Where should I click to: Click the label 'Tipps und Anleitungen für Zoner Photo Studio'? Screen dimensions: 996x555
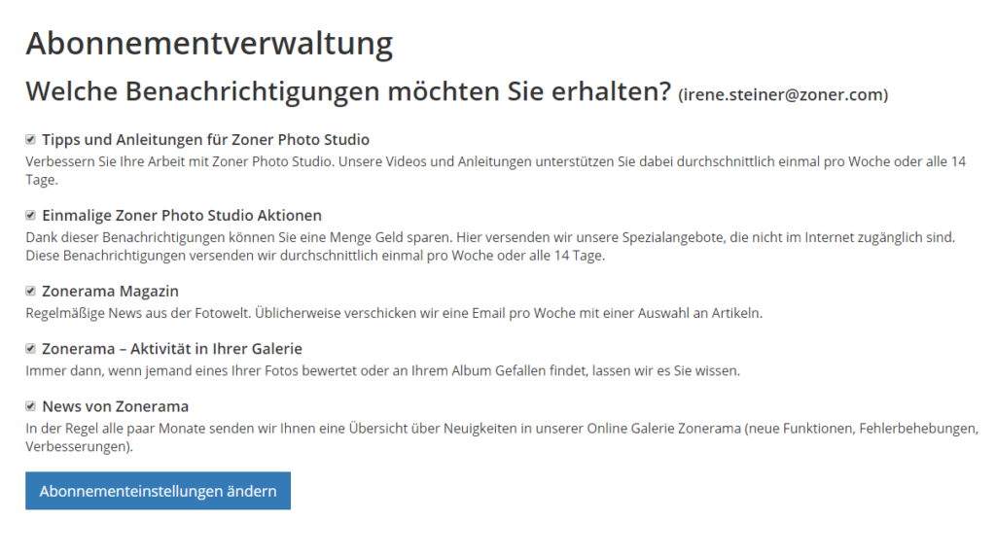[206, 140]
